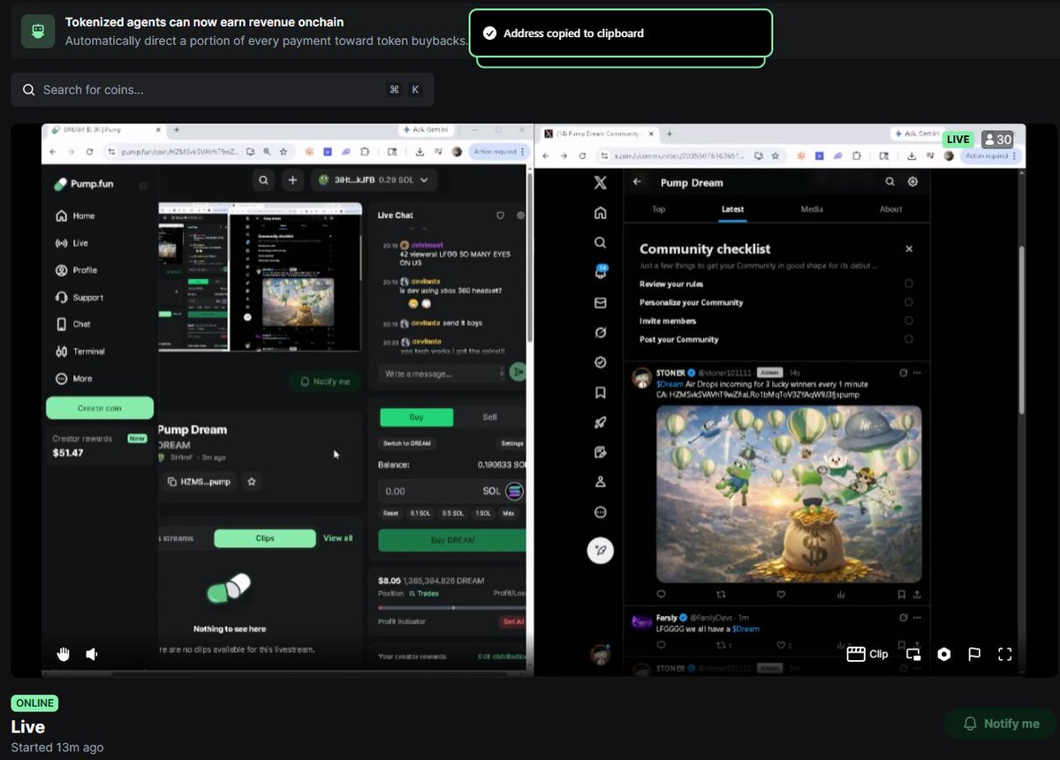
Task: Switch to the Top tab on X
Action: (658, 209)
